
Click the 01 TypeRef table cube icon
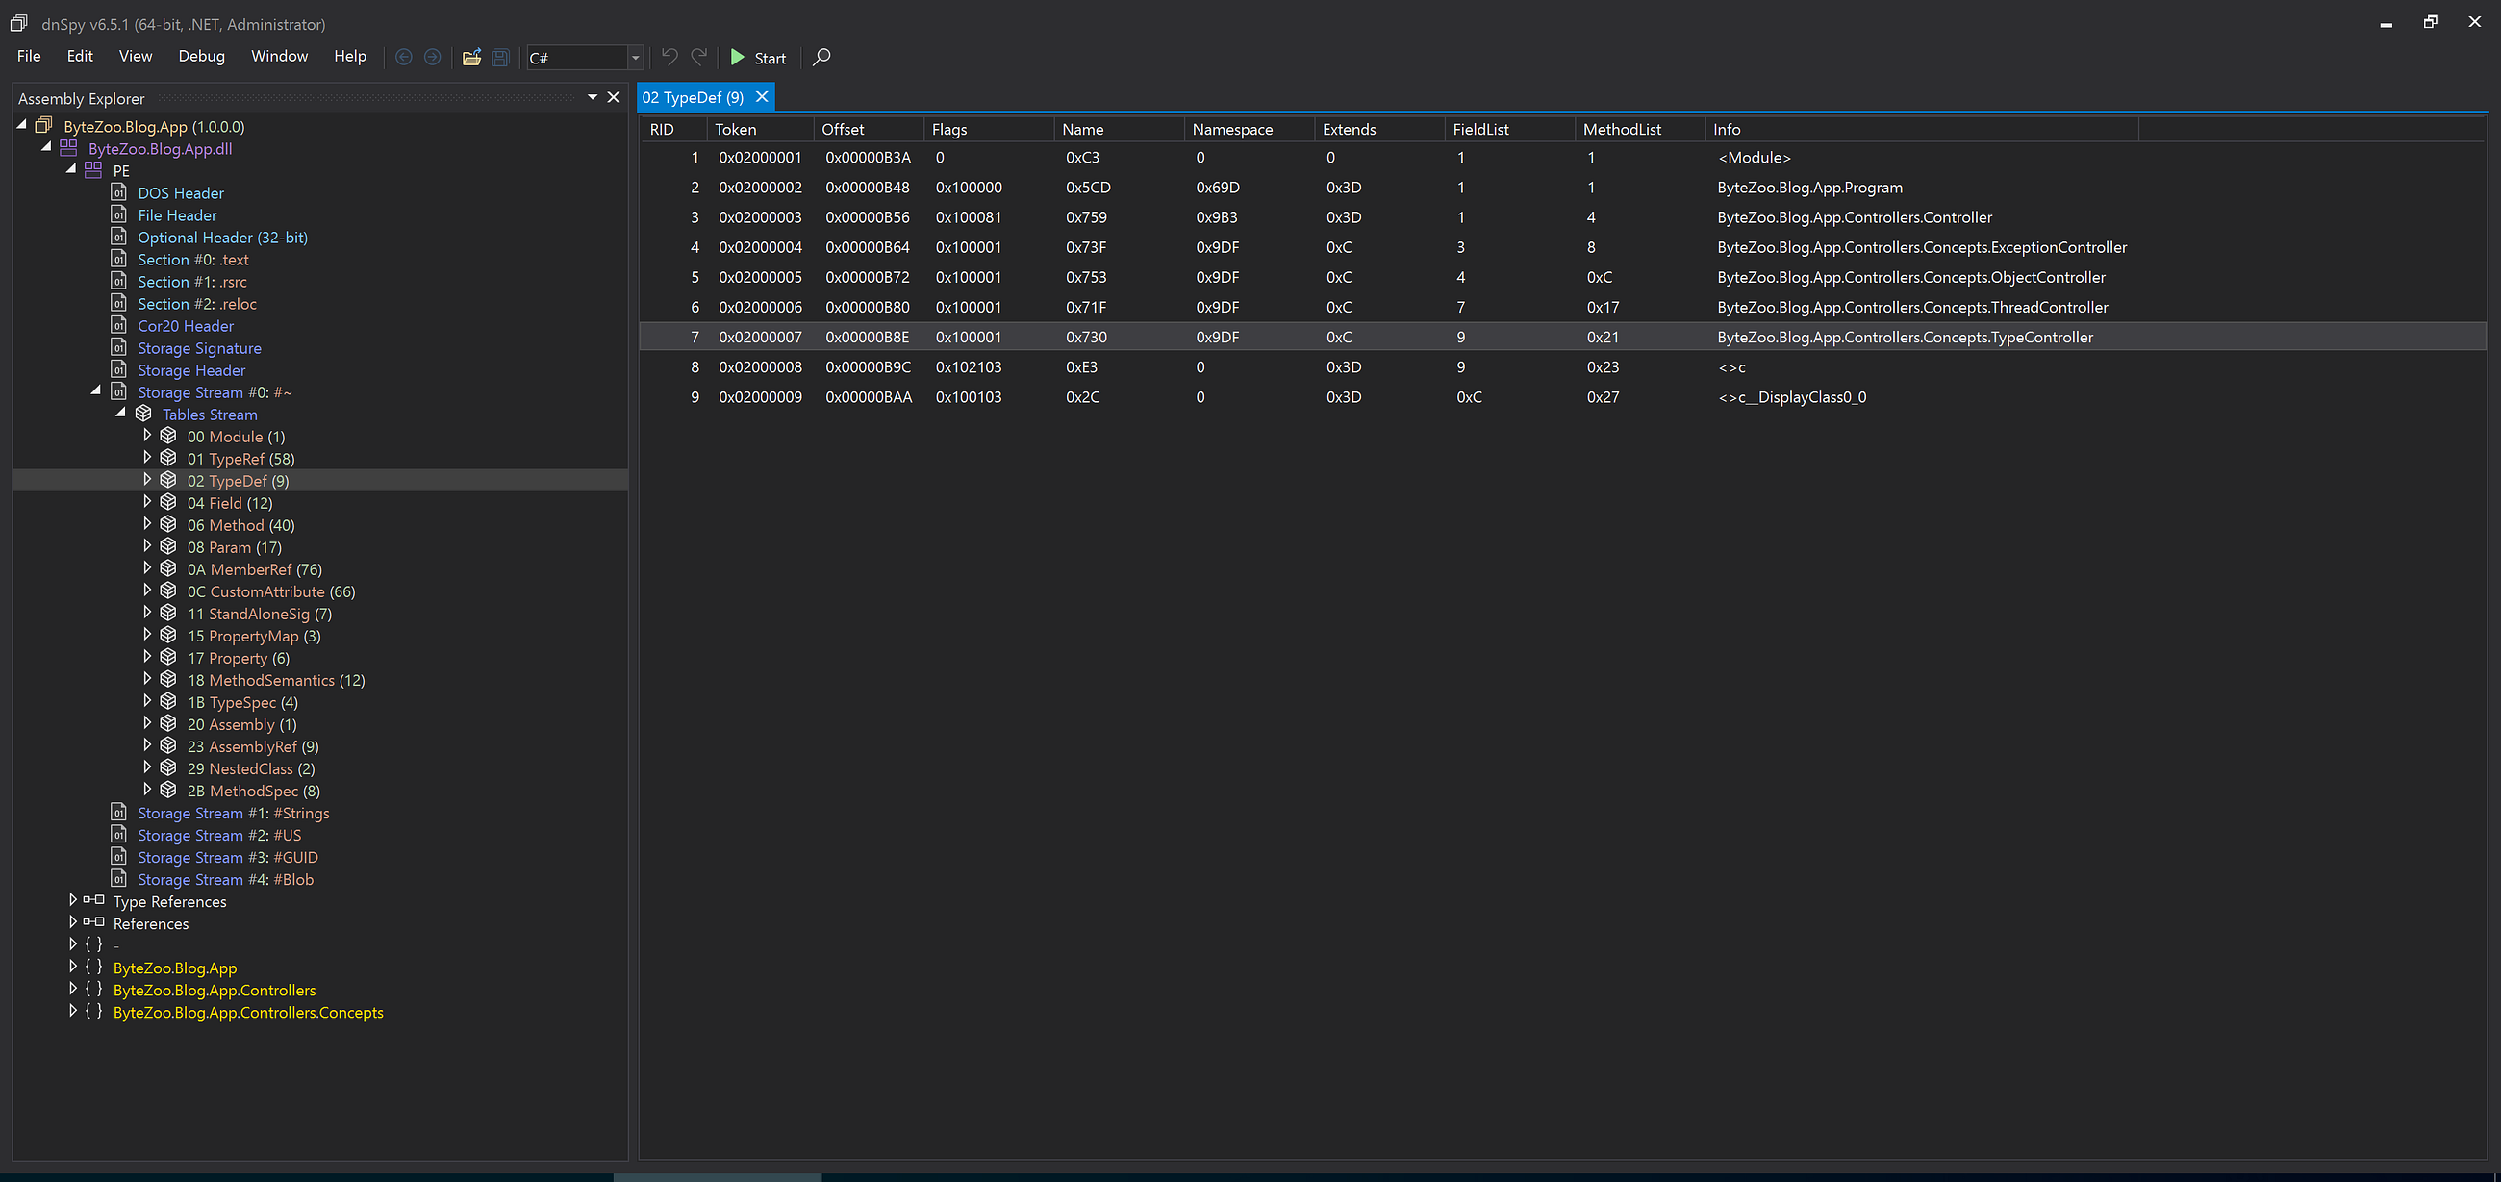pos(168,458)
